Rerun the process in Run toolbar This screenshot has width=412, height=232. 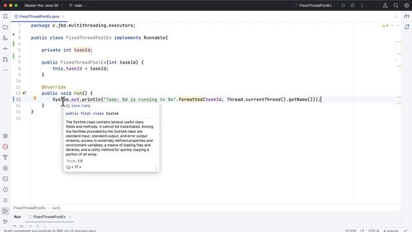coord(14,226)
